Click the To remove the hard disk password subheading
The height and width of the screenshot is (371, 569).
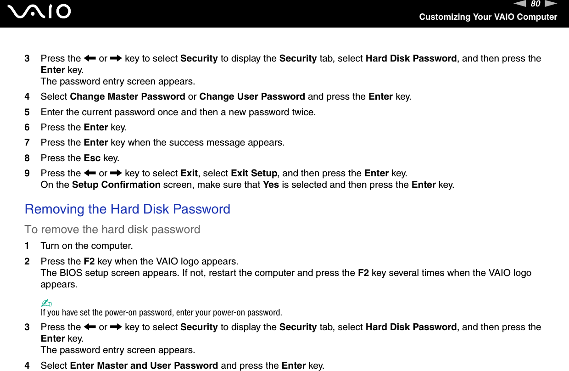(112, 230)
